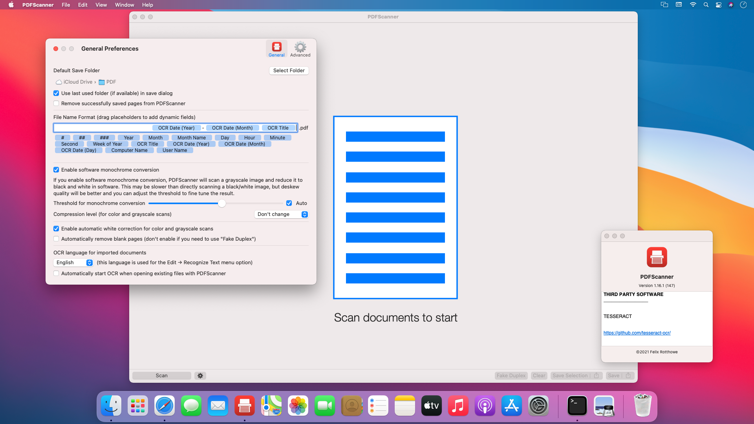Open Control Center in menu bar
The width and height of the screenshot is (754, 424).
pos(719,5)
